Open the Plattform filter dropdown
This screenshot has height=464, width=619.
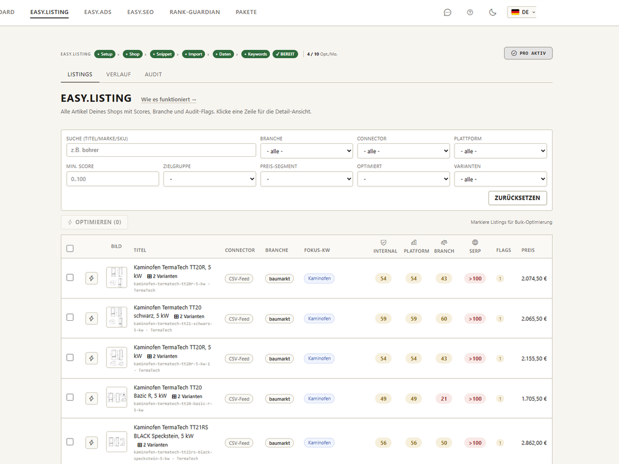coord(500,151)
